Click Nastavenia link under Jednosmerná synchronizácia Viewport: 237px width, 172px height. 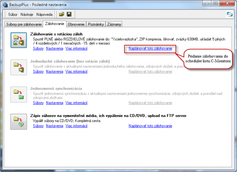[x=54, y=103]
